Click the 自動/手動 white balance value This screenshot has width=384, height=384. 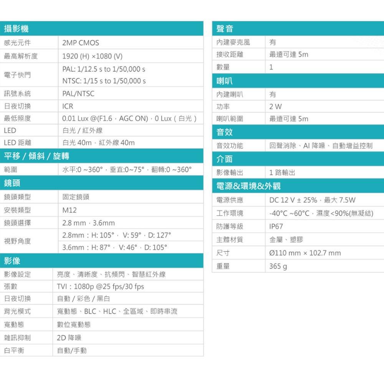tap(73, 350)
